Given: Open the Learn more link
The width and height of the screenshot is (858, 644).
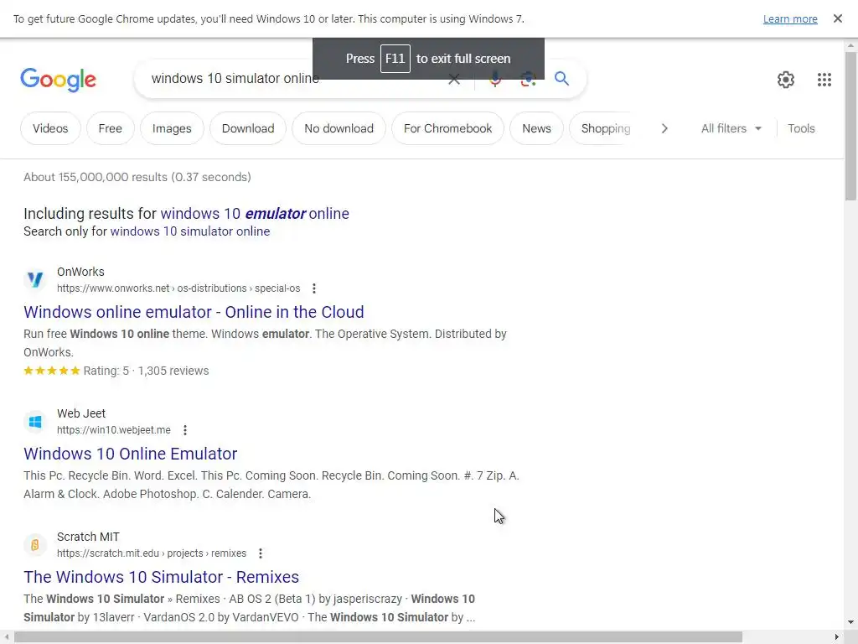Looking at the screenshot, I should coord(790,19).
